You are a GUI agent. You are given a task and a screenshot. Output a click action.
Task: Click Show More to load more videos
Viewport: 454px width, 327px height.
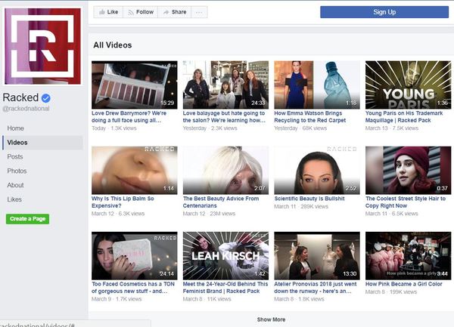coord(271,319)
